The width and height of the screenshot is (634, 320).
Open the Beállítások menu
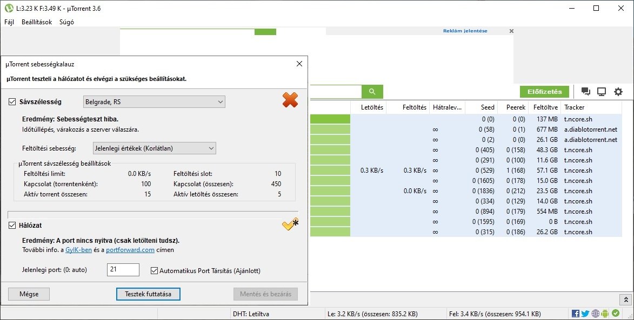click(x=37, y=22)
